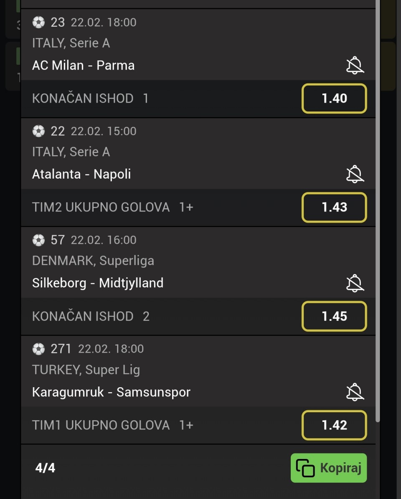Image resolution: width=401 pixels, height=499 pixels.
Task: Toggle notification bell for AC Milan - Parma
Action: (355, 66)
